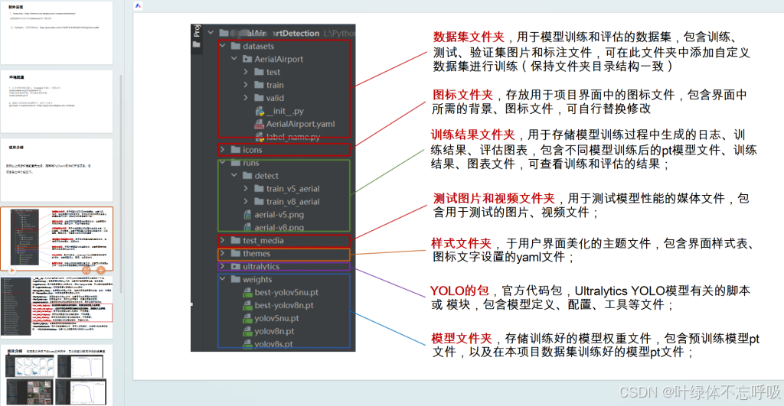Image resolution: width=784 pixels, height=406 pixels.
Task: Collapse the weights folder
Action: click(223, 279)
